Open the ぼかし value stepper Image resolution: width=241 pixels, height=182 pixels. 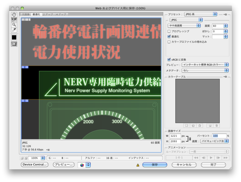(x=225, y=31)
